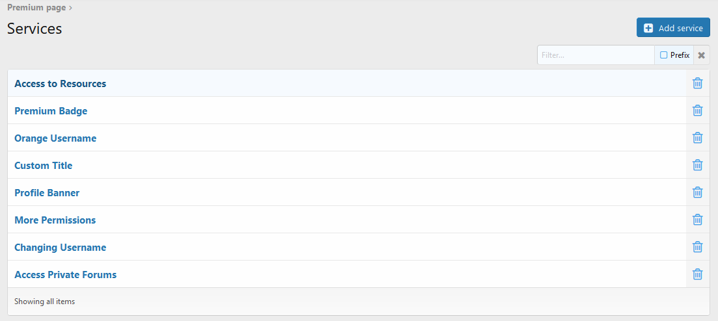This screenshot has height=321, width=718.
Task: Open the Custom Title service
Action: [44, 166]
